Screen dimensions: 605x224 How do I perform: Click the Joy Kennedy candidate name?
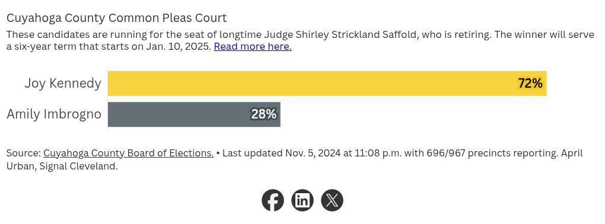(x=63, y=84)
